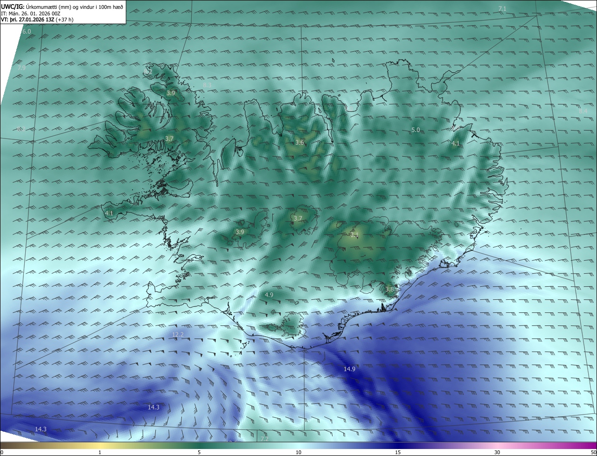Click the 12.2 value label
The image size is (597, 456).
[x=178, y=334]
